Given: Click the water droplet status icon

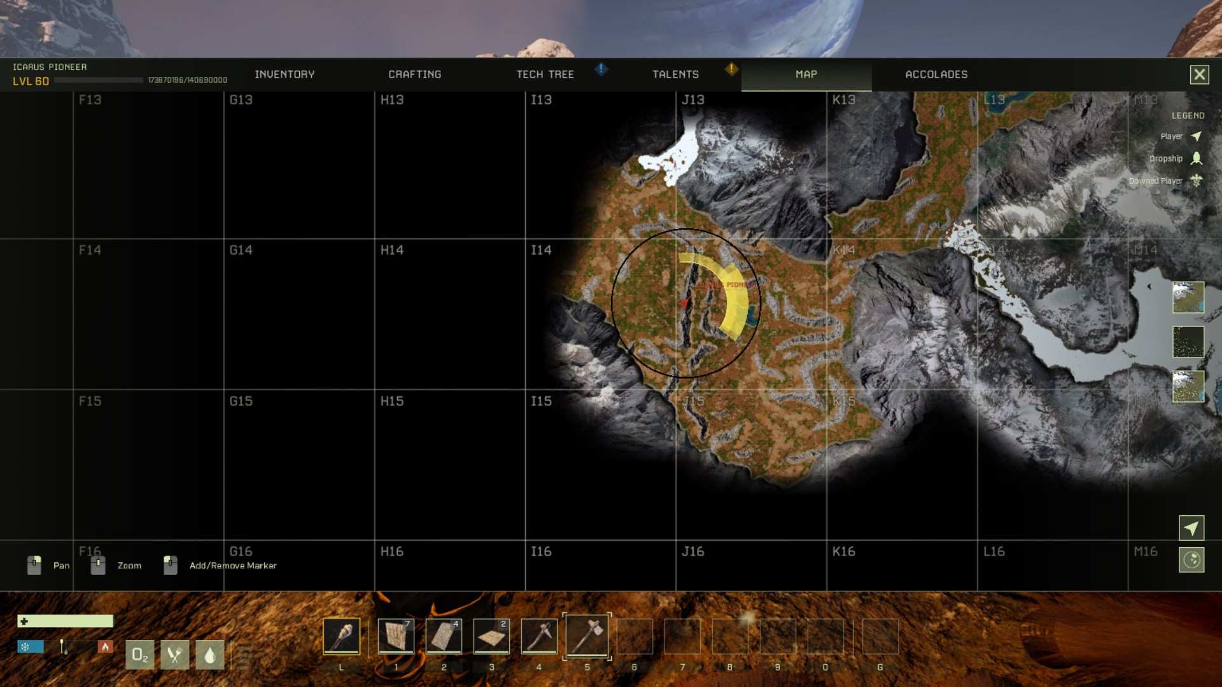Looking at the screenshot, I should 209,655.
